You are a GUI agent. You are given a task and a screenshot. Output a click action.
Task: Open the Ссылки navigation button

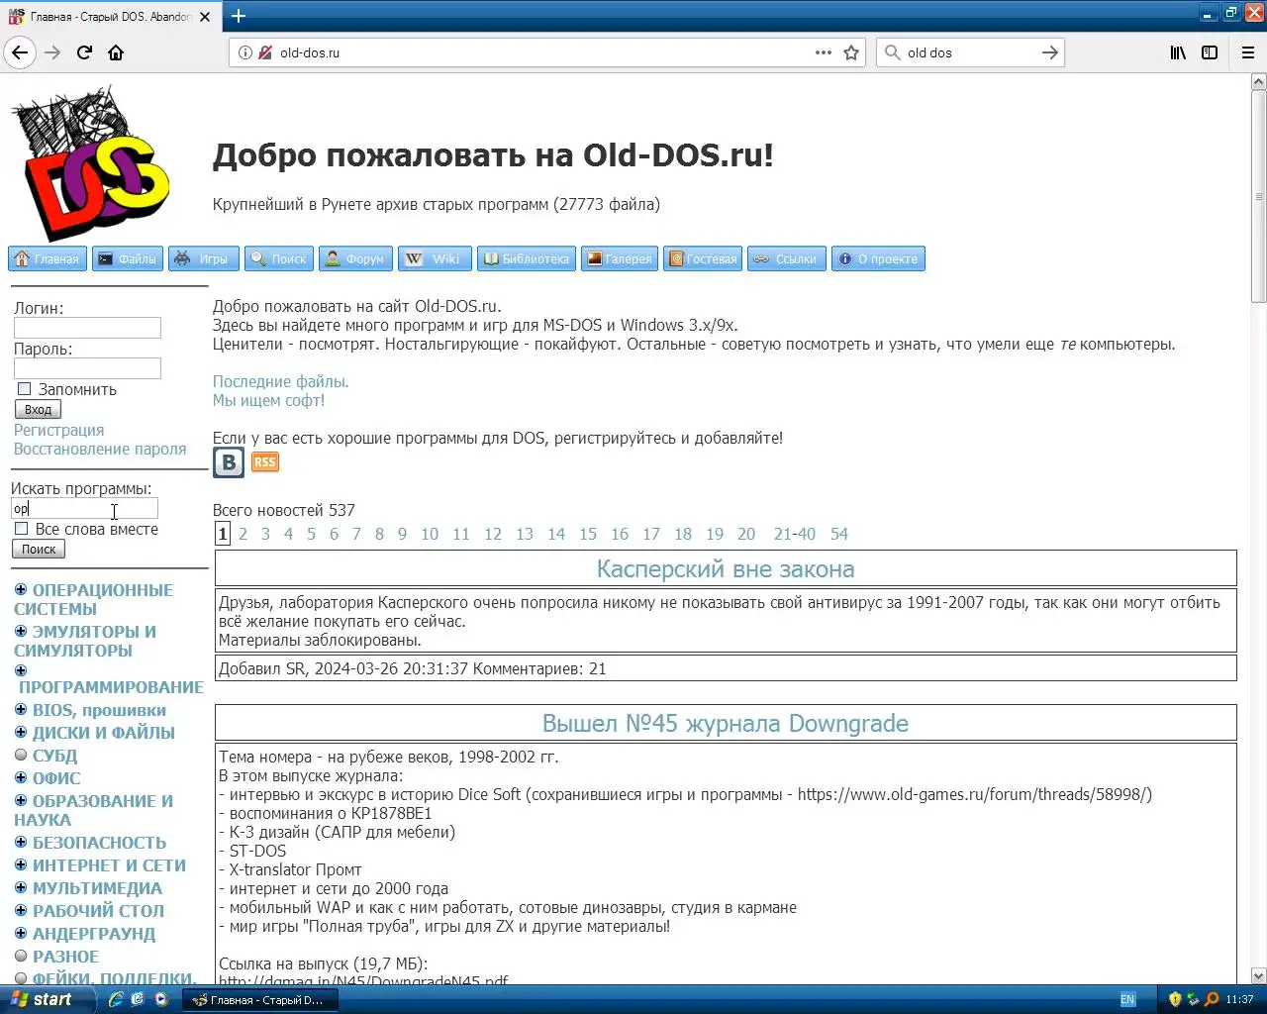[787, 258]
